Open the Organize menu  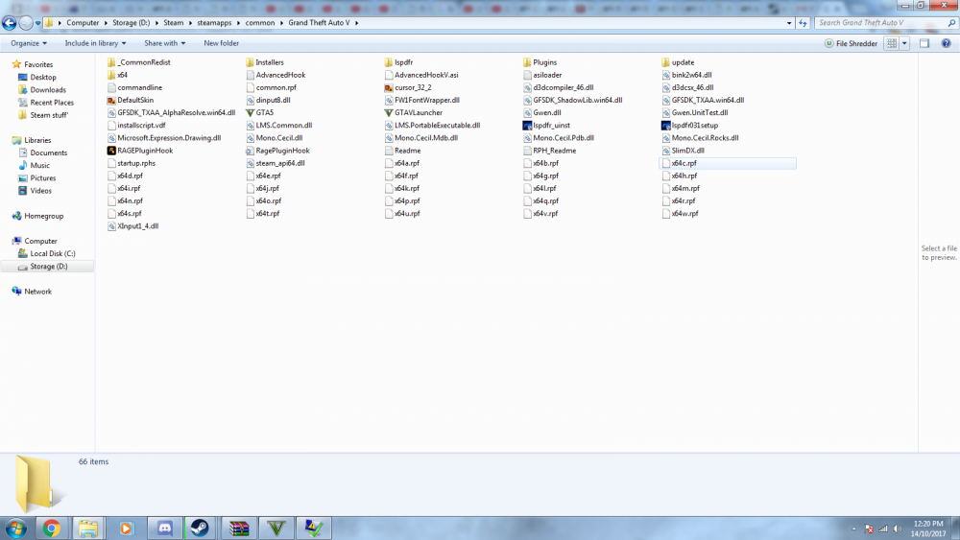[28, 43]
